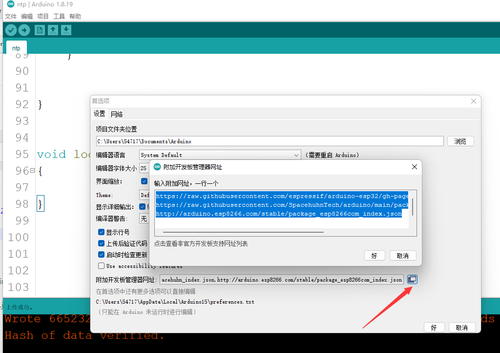The width and height of the screenshot is (500, 353).
Task: Click 取消 in the board URLs dialog
Action: (x=403, y=256)
